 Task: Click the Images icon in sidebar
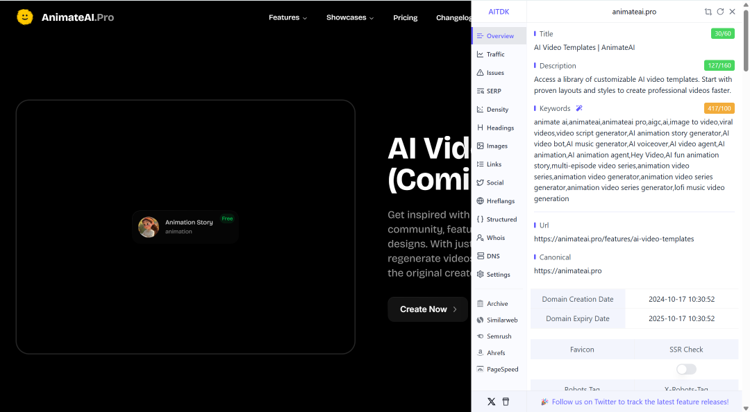point(481,146)
